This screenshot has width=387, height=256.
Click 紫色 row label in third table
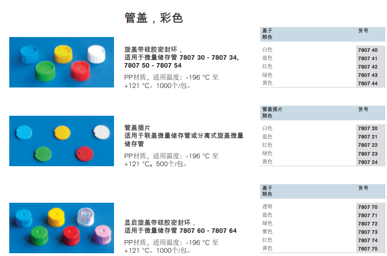pyautogui.click(x=267, y=231)
